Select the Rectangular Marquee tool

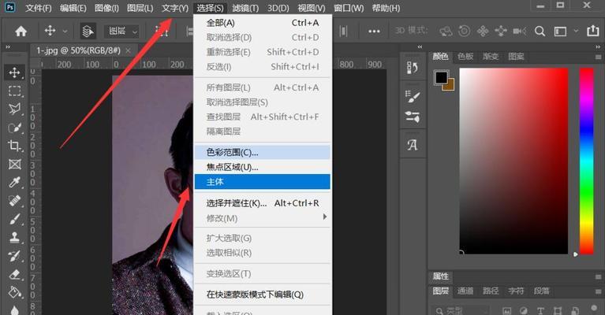click(15, 91)
